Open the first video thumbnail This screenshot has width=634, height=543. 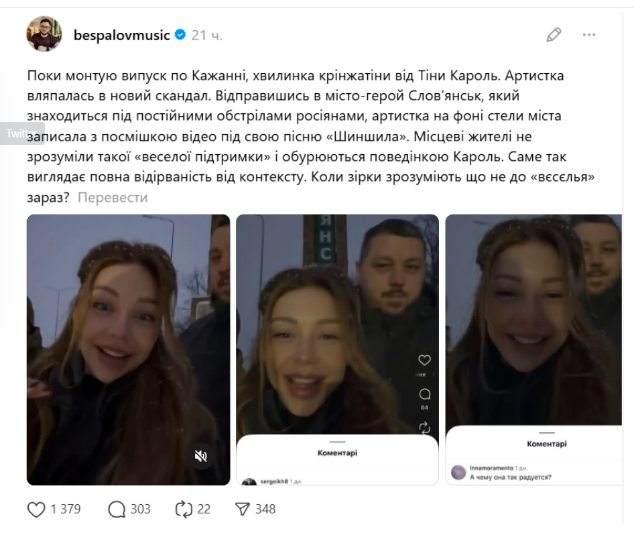(128, 350)
